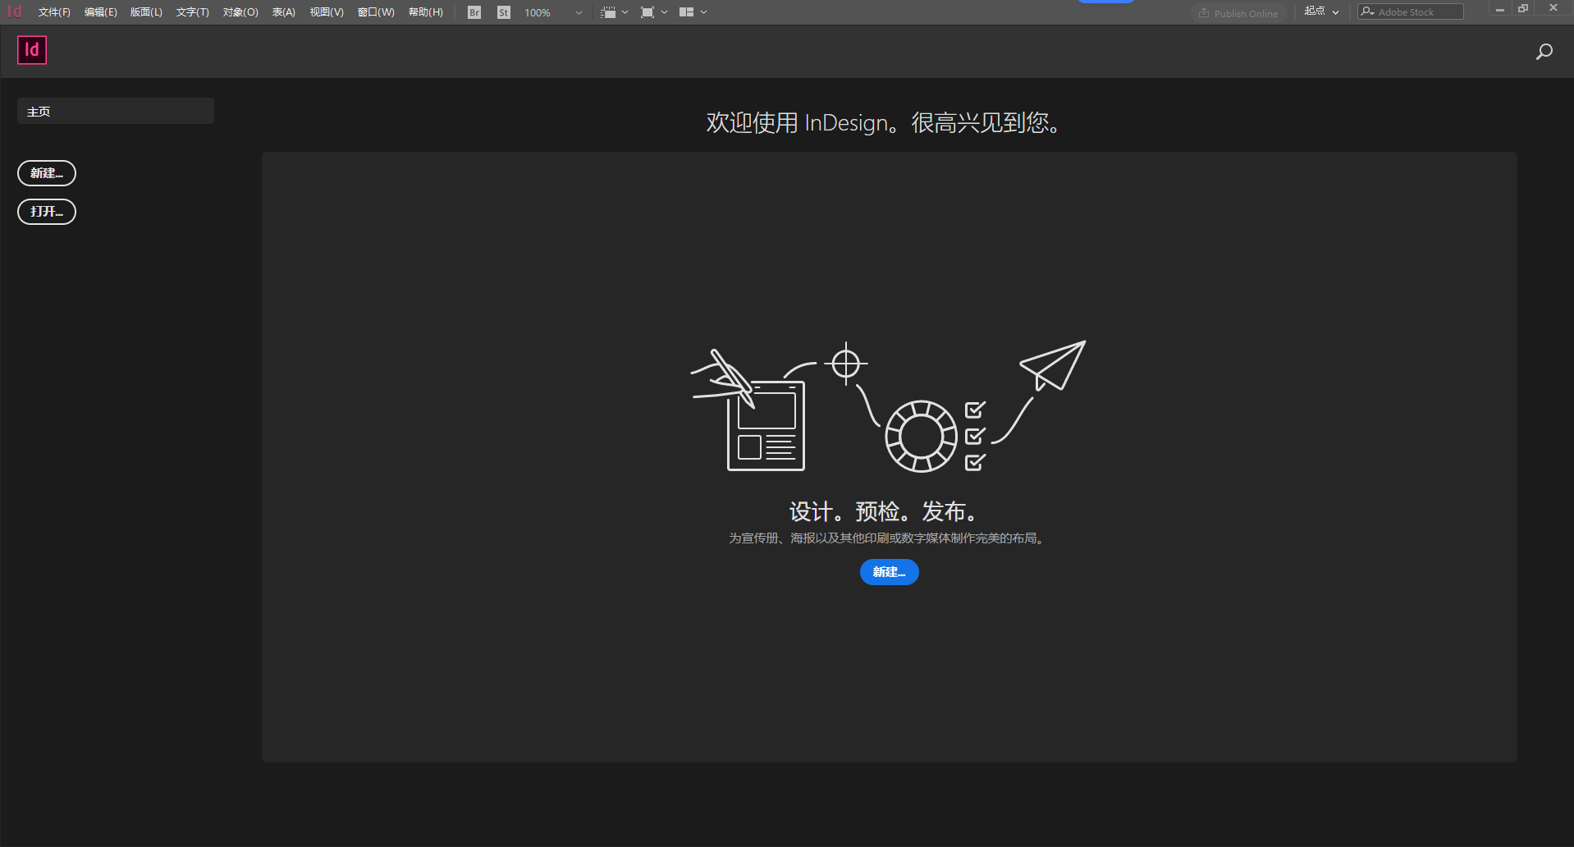Viewport: 1574px width, 847px height.
Task: Click the view options icon in the toolbar
Action: click(x=611, y=11)
